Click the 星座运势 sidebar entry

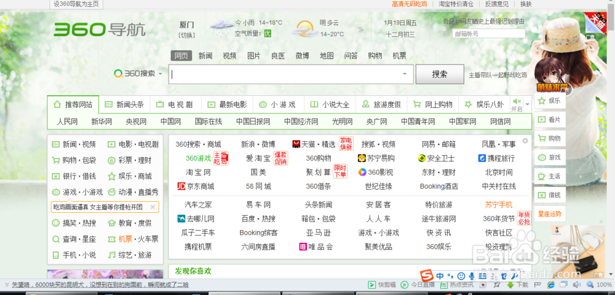[x=549, y=213]
